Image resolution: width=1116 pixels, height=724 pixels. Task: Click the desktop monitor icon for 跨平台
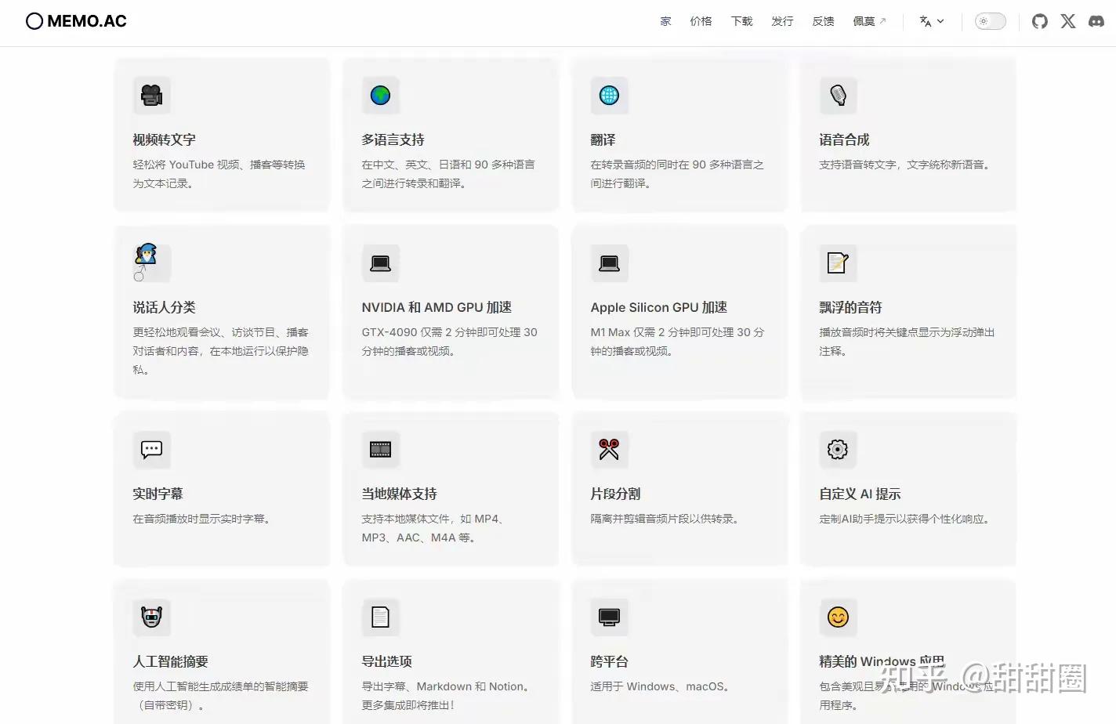(609, 617)
